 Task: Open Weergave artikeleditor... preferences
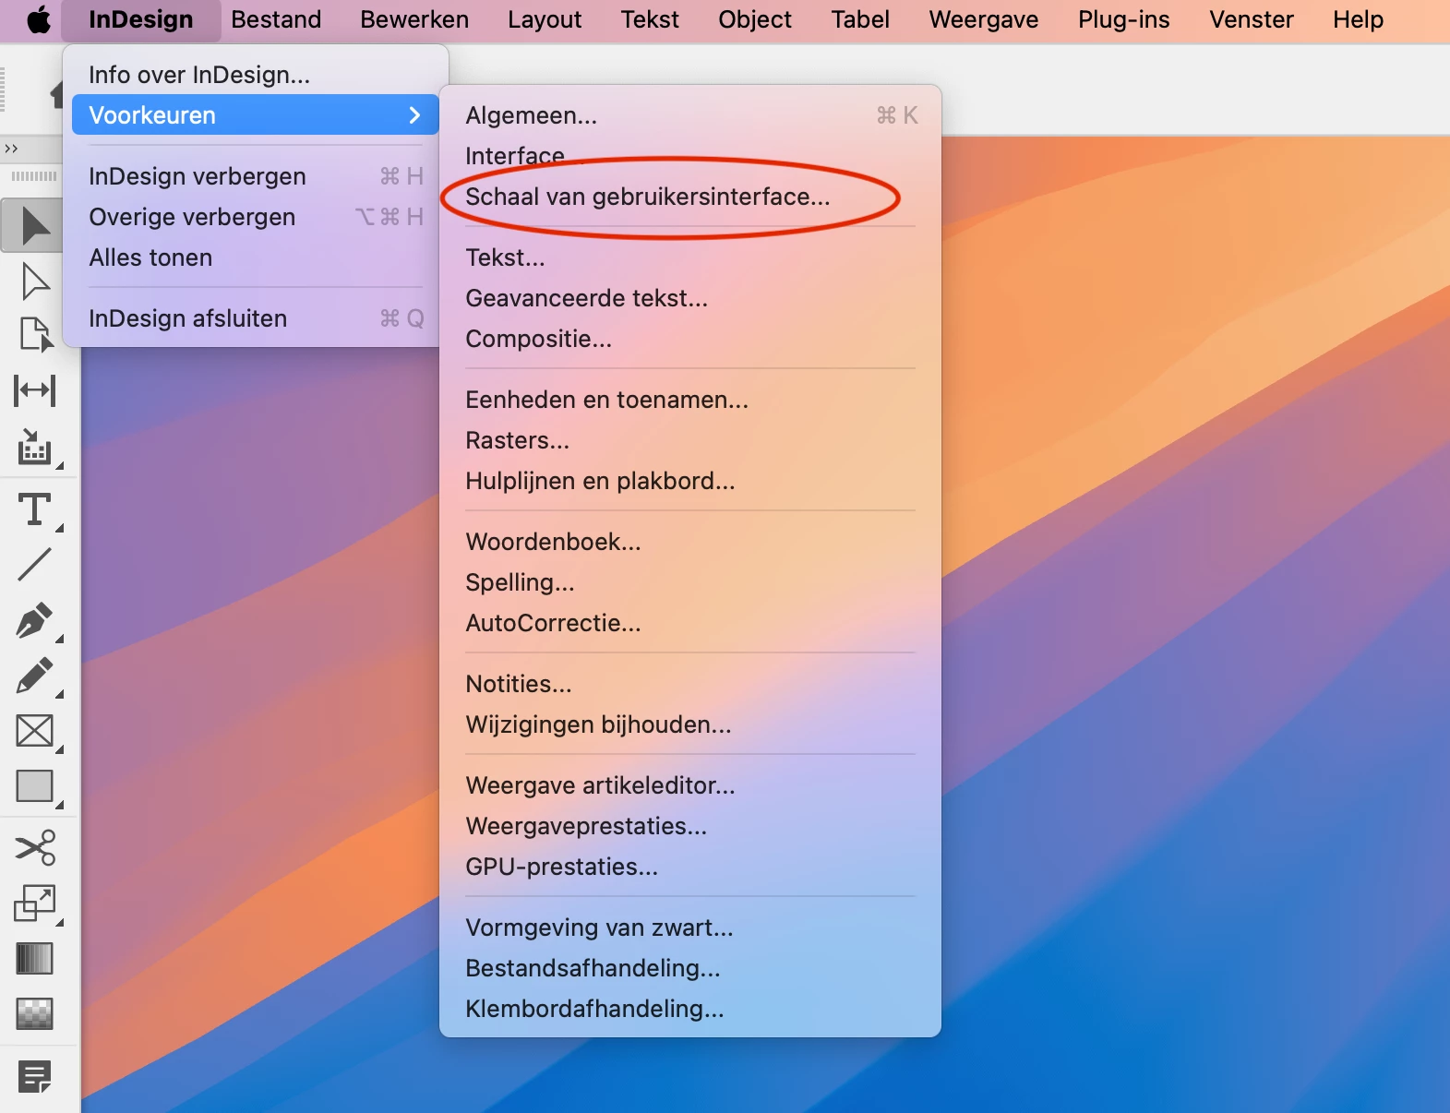click(690, 785)
